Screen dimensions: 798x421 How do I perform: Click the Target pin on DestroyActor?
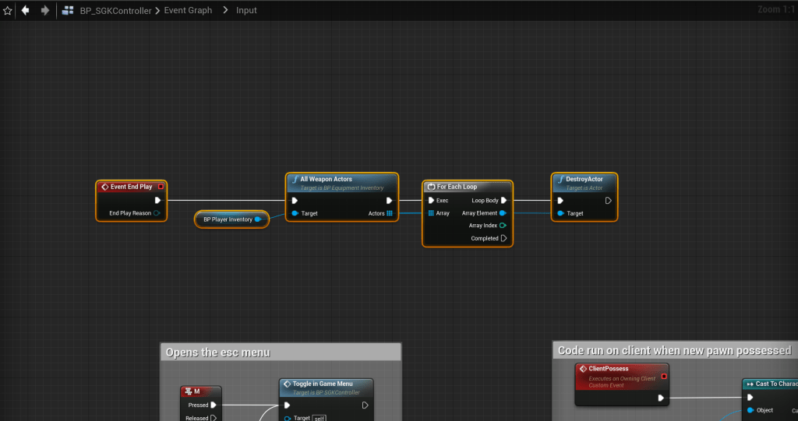click(560, 213)
